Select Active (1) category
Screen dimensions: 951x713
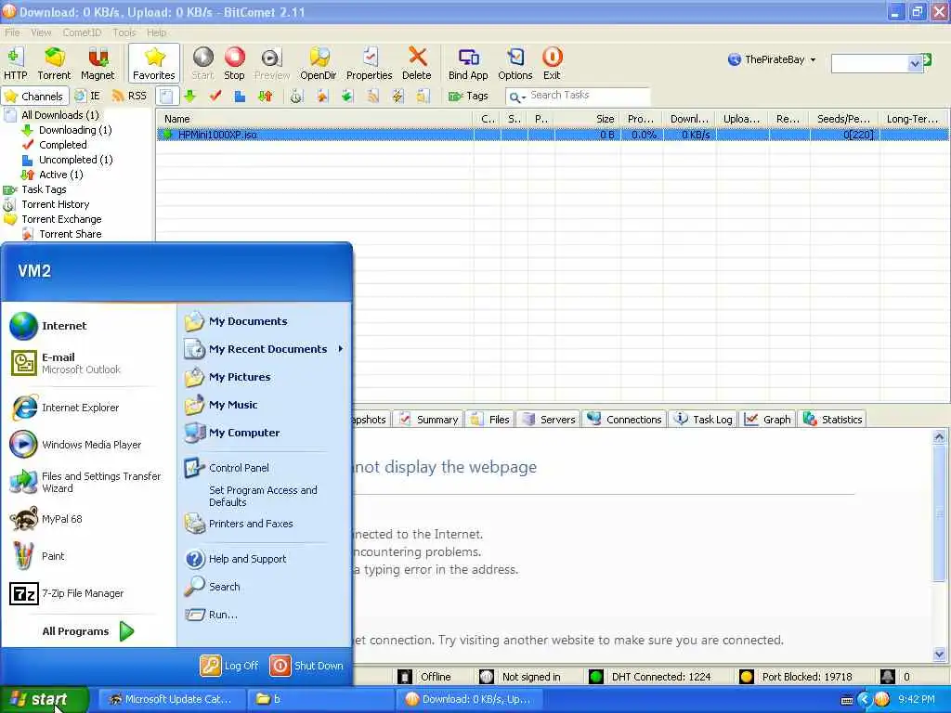click(60, 174)
